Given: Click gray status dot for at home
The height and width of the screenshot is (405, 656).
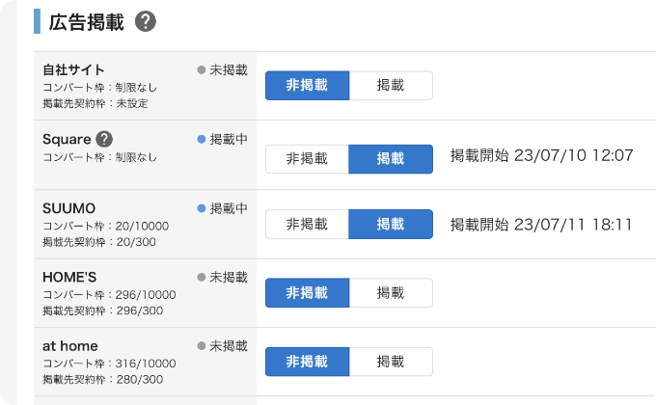Looking at the screenshot, I should (202, 346).
